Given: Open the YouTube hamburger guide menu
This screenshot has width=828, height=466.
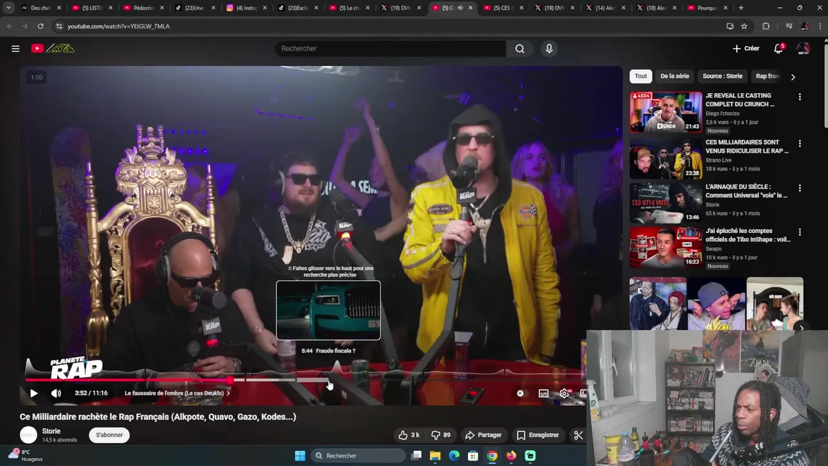Looking at the screenshot, I should [x=16, y=49].
